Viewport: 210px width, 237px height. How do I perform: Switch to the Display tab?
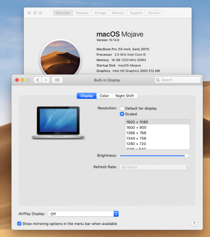pos(87,96)
